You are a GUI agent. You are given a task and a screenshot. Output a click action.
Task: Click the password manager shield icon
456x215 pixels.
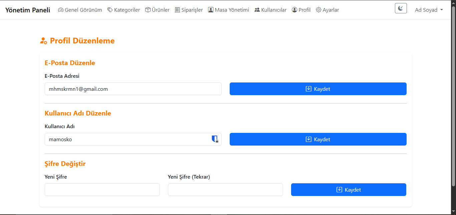tap(215, 139)
